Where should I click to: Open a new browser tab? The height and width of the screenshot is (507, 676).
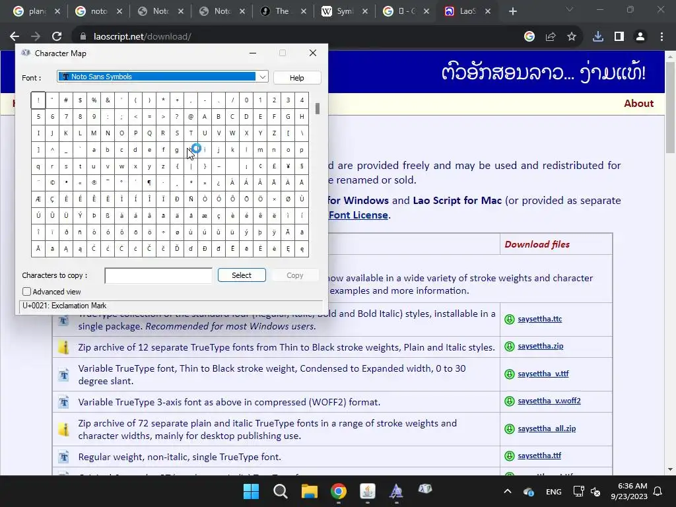(512, 11)
